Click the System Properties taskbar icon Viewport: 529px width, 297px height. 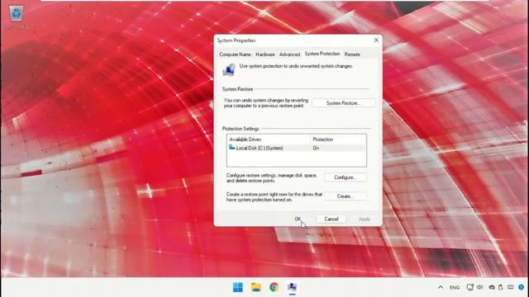click(292, 287)
